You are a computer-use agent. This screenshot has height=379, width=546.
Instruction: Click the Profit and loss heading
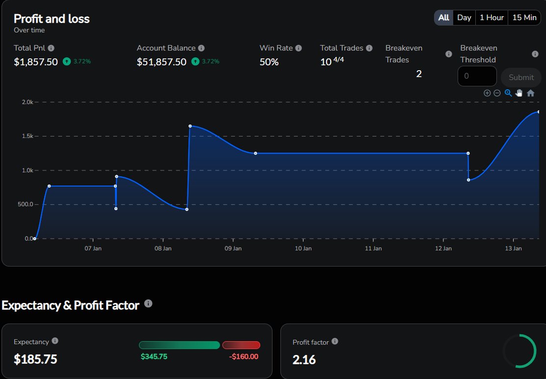click(52, 19)
